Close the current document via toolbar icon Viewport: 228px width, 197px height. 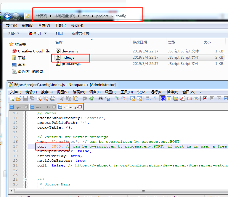pos(39,98)
